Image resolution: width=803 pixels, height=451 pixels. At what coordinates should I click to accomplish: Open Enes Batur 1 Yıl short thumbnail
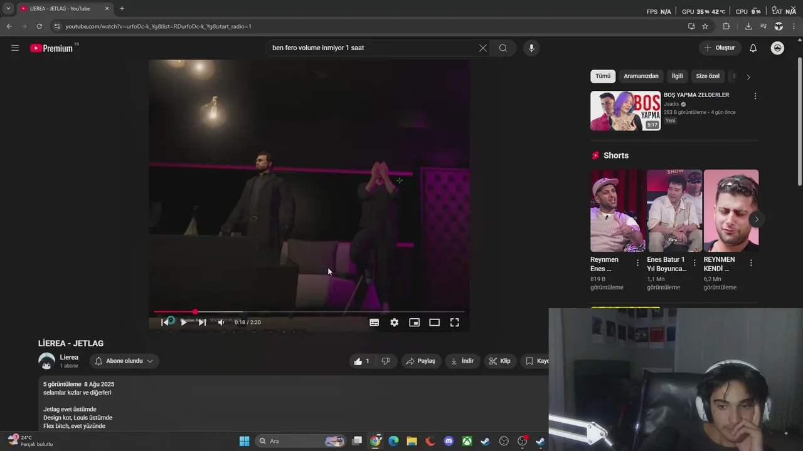click(674, 210)
